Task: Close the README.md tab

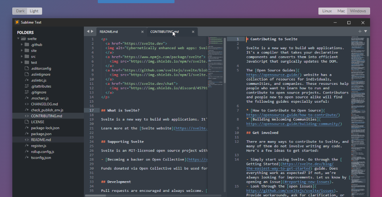Action: (x=143, y=32)
